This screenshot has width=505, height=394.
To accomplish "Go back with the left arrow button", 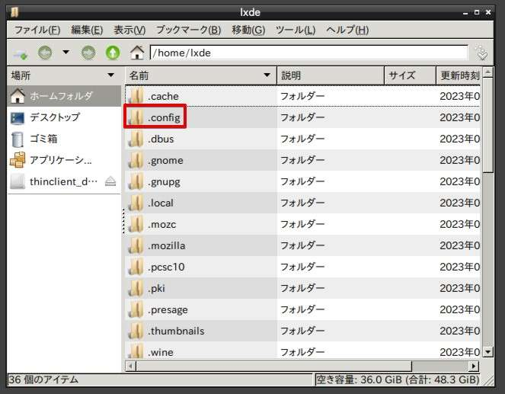I will (x=45, y=53).
